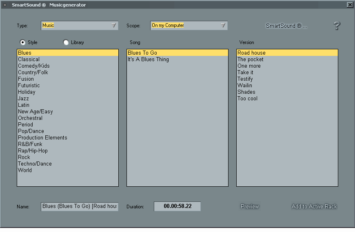
Task: Select the Library radio button
Action: pyautogui.click(x=66, y=42)
